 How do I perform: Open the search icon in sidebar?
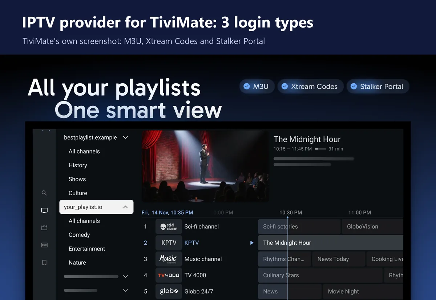tap(44, 193)
